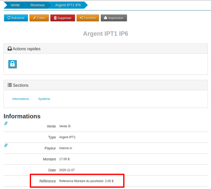Open the Revenus breadcrumb
The width and height of the screenshot is (211, 189).
[x=37, y=5]
